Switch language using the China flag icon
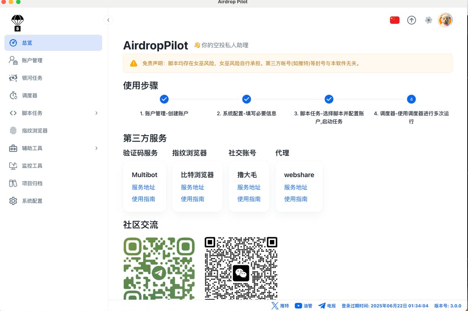The image size is (468, 311). 395,20
